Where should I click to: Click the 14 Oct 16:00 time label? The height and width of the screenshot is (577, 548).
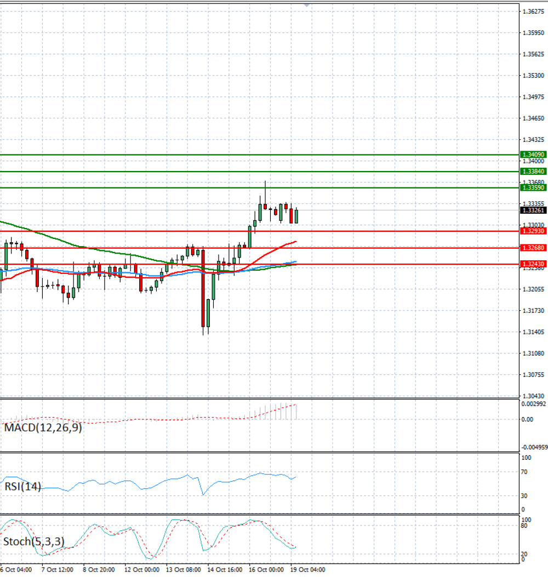225,570
